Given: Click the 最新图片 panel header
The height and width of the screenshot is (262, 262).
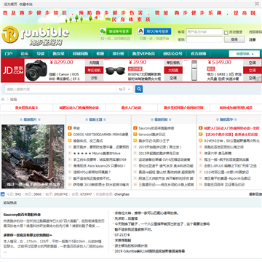Looking at the screenshot, I should coord(30,119).
